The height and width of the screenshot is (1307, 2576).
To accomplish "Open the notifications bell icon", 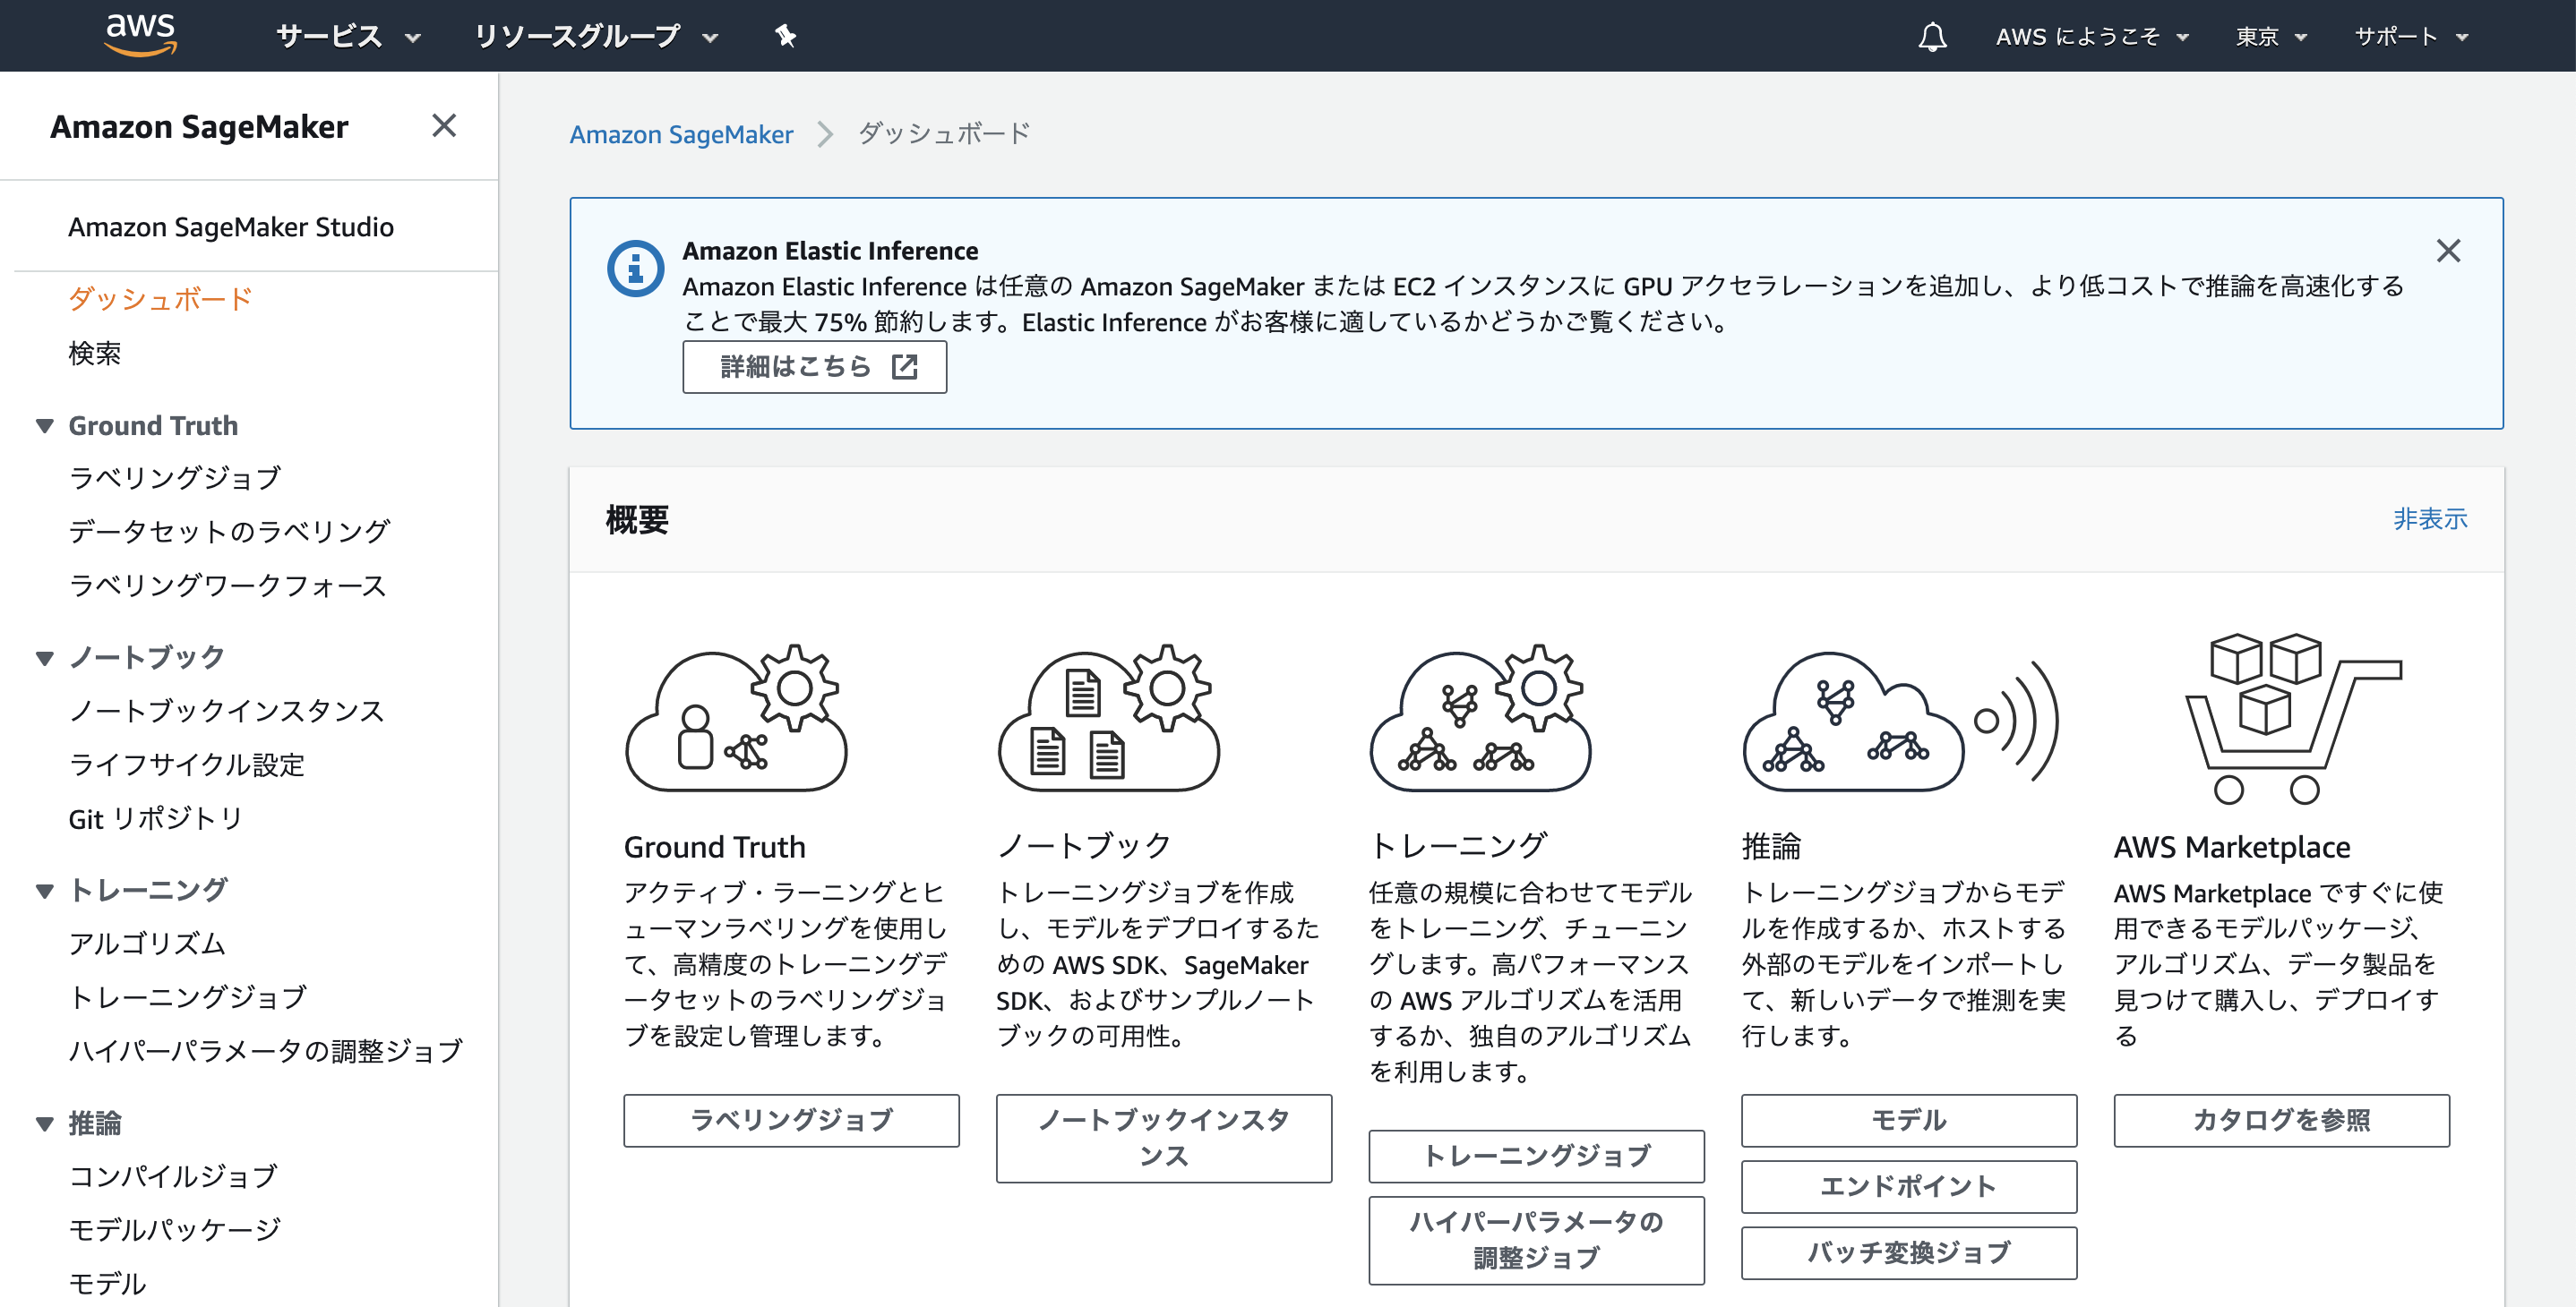I will pos(1932,37).
